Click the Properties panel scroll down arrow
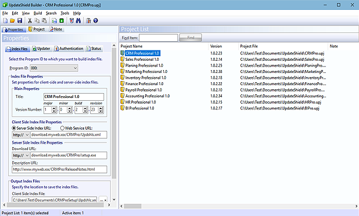This screenshot has width=359, height=216. (114, 200)
